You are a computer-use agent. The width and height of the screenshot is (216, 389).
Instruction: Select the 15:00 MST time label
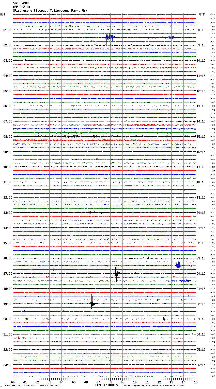[8, 243]
